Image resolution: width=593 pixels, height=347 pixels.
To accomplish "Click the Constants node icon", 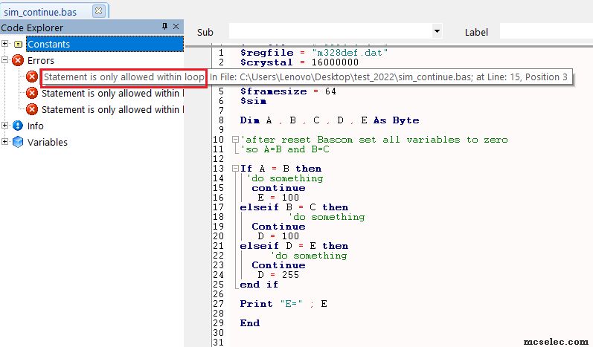I will 18,44.
